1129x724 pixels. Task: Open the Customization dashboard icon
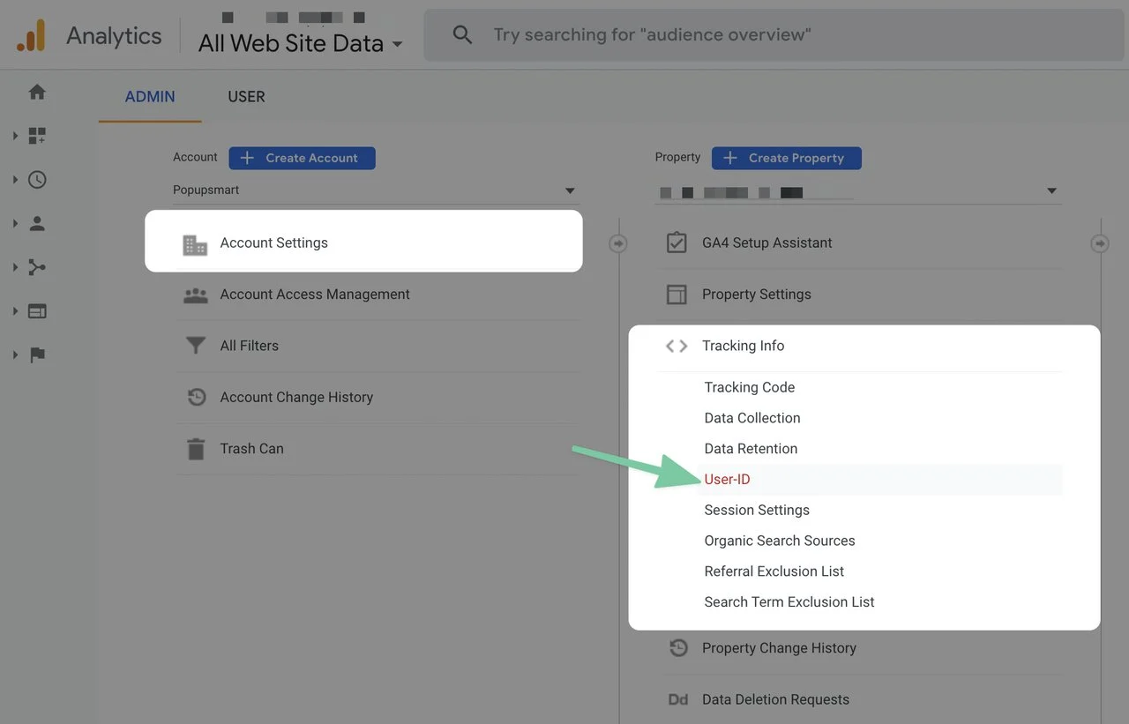coord(37,136)
